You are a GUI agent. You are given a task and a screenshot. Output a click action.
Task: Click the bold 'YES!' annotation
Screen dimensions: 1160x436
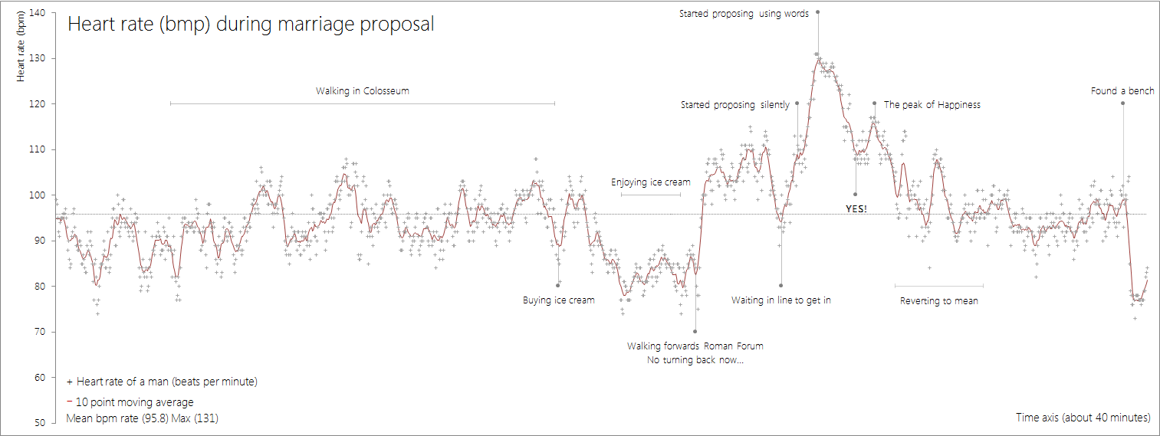[856, 208]
